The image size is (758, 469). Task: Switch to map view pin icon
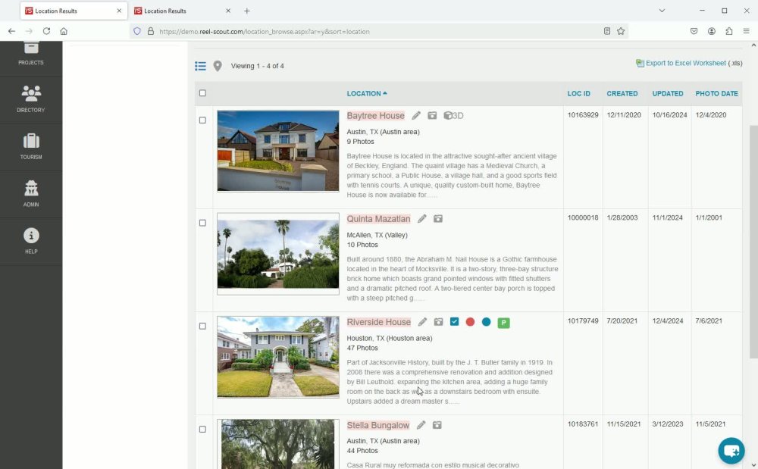pyautogui.click(x=218, y=66)
